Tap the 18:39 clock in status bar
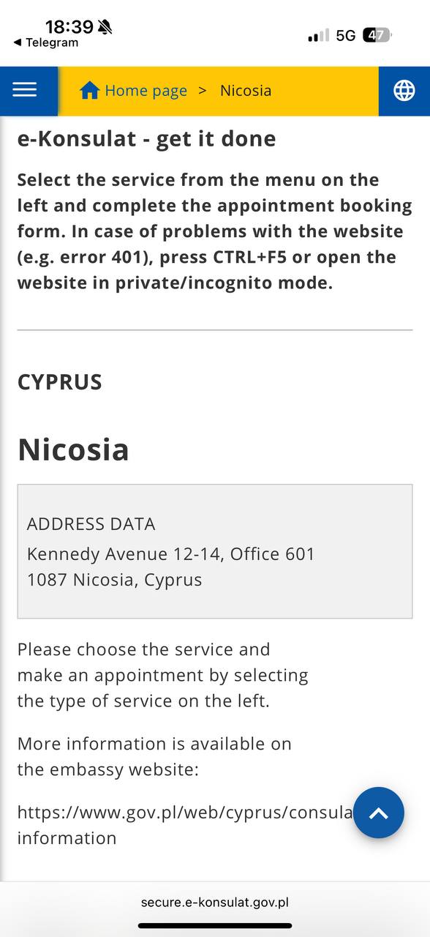This screenshot has height=937, width=430. point(69,27)
